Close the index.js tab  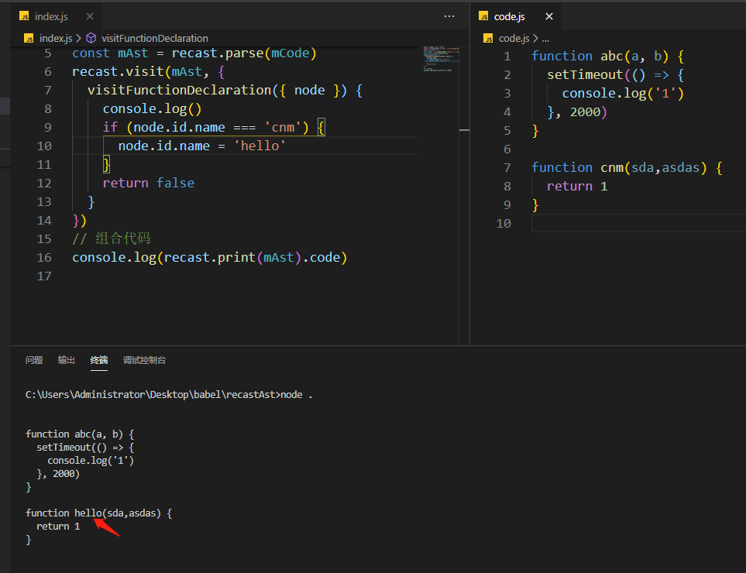89,16
